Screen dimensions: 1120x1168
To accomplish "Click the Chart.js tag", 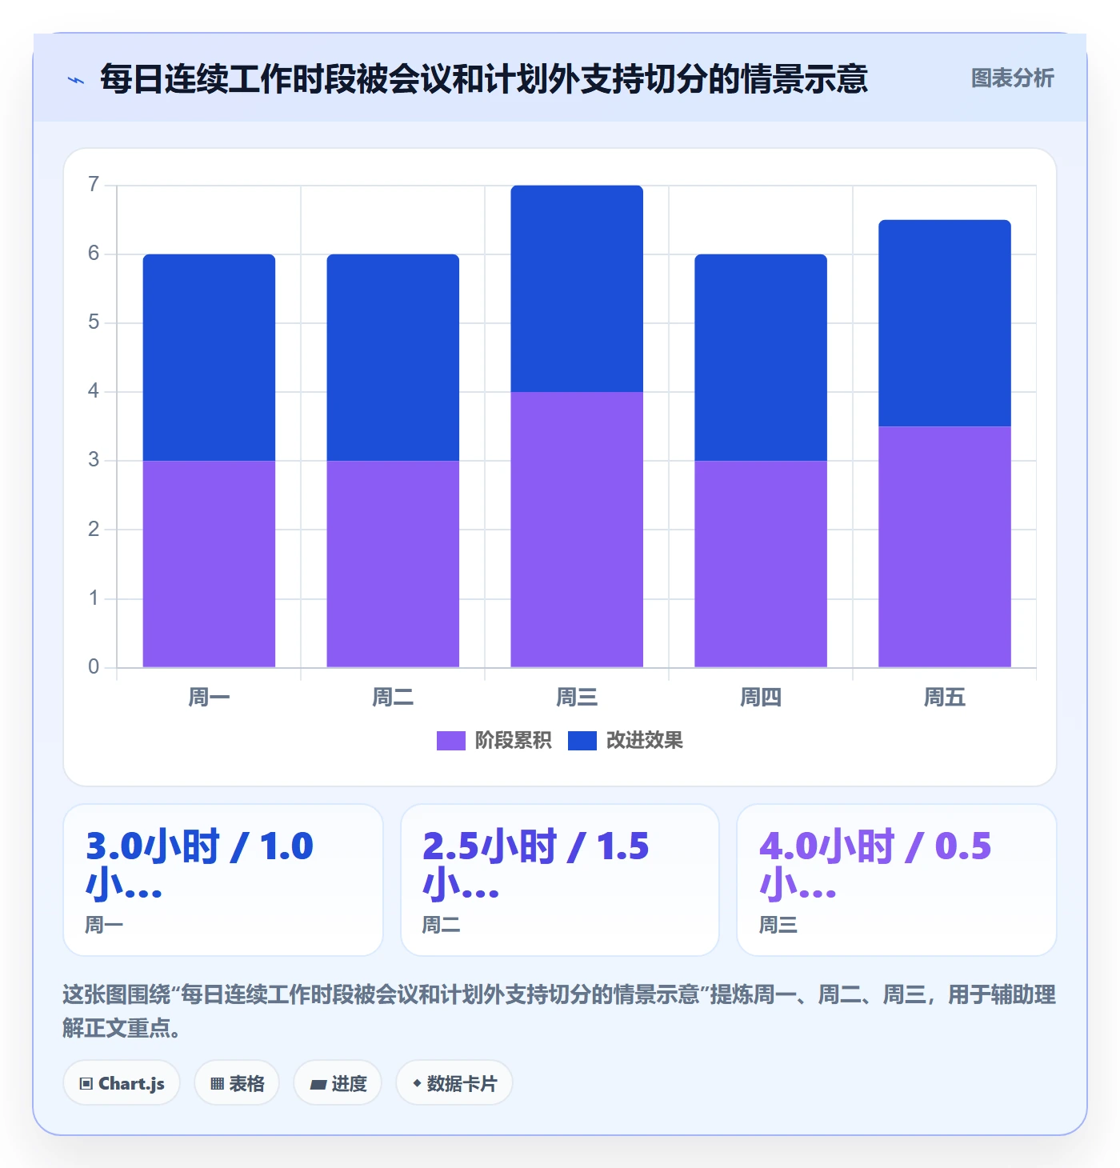I will click(122, 1083).
